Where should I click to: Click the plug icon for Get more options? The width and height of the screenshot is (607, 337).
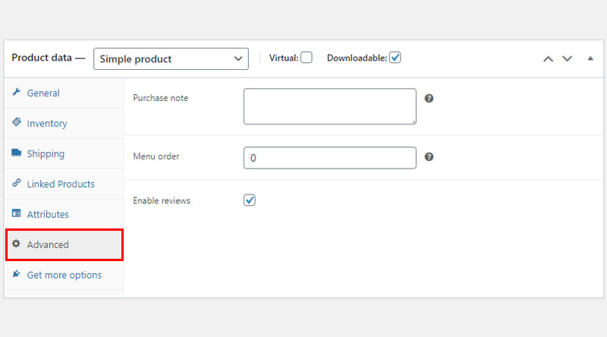click(x=16, y=274)
